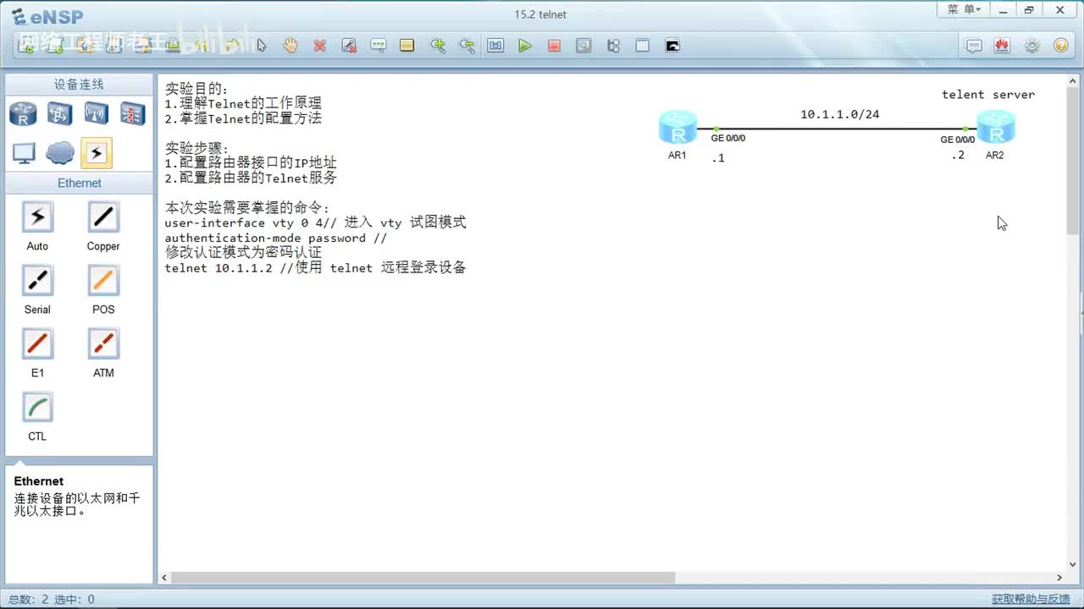The width and height of the screenshot is (1084, 609).
Task: Click the 'GE 0/0/0' port label beside AR1
Action: [x=728, y=139]
